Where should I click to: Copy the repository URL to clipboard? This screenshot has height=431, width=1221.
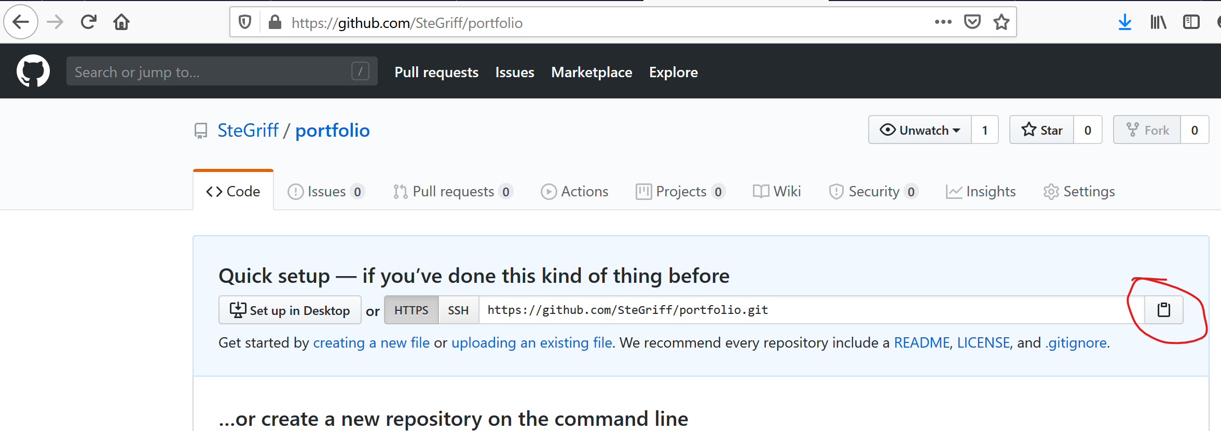click(x=1163, y=310)
